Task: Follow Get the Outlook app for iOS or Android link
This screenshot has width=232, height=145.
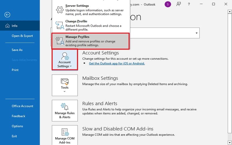Action: [x=117, y=63]
